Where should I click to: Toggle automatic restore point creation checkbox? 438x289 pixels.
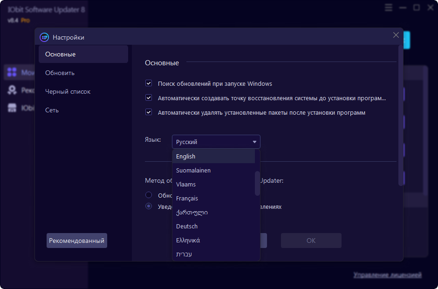click(x=149, y=98)
